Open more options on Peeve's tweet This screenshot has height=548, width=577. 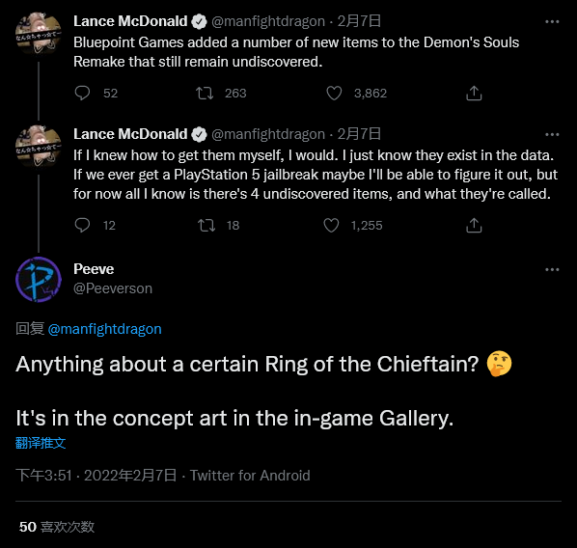pos(552,270)
